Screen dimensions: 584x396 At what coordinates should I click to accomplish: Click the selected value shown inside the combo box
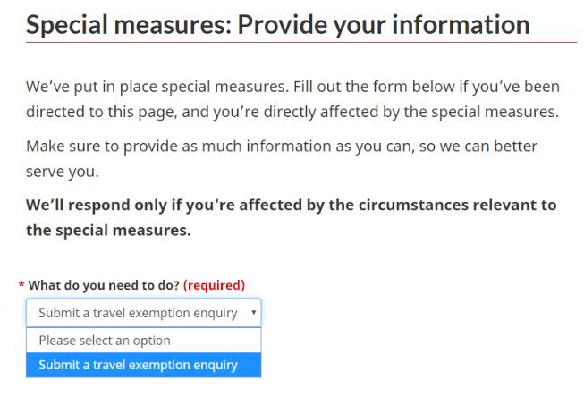coord(138,313)
